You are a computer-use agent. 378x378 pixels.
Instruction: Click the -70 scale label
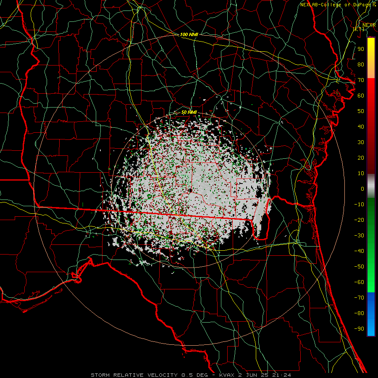point(359,298)
